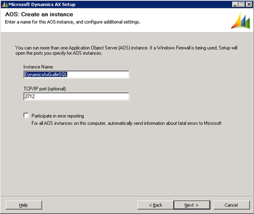Minimize the Setup window
Screen dimensions: 254x214
tap(235, 4)
